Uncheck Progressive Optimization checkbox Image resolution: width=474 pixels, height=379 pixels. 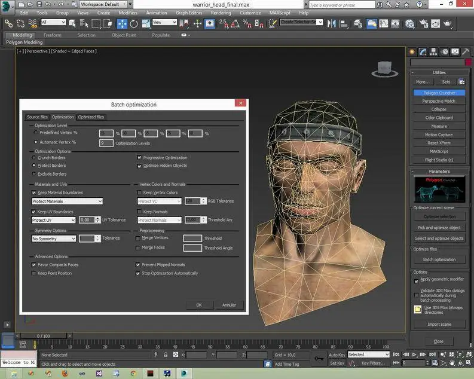point(139,158)
